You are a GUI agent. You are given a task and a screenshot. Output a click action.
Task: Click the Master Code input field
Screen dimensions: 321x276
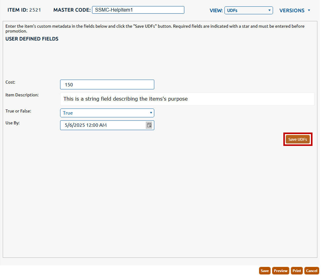coord(138,10)
